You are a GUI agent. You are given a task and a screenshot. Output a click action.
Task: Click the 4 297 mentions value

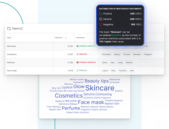pyautogui.click(x=70, y=54)
